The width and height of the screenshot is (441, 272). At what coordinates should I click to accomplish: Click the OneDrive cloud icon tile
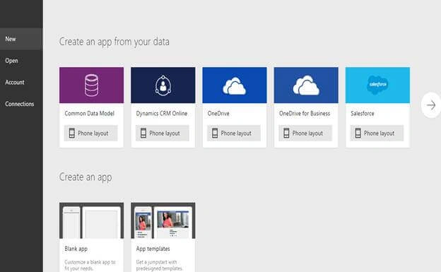(235, 85)
